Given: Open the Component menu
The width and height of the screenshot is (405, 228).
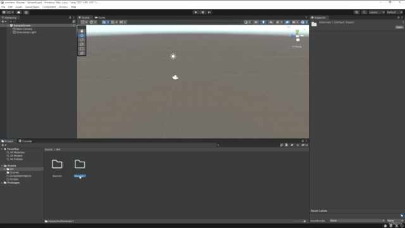Looking at the screenshot, I should coord(49,7).
